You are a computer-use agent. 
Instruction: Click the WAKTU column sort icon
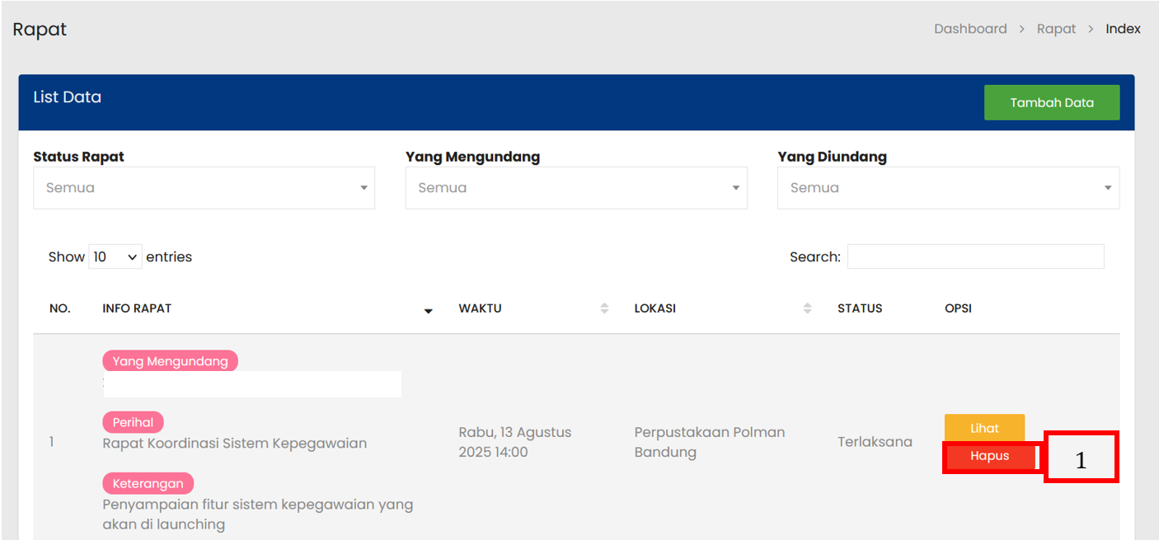604,308
